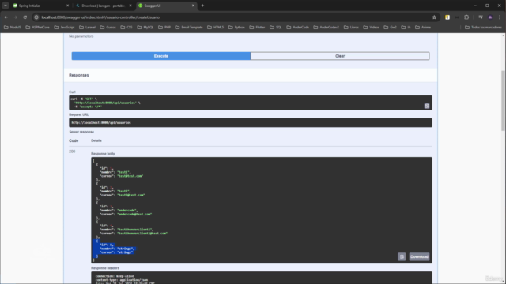Open the JavaScript bookmark folder
The height and width of the screenshot is (284, 506).
click(64, 28)
